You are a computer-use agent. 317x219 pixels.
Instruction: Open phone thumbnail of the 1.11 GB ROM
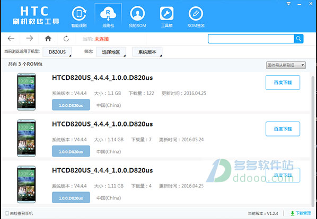click(x=27, y=185)
